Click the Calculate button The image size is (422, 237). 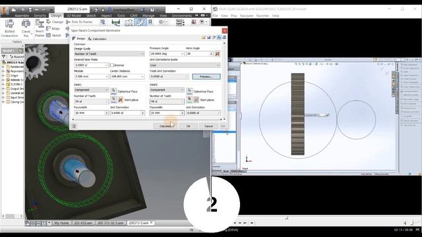165,126
